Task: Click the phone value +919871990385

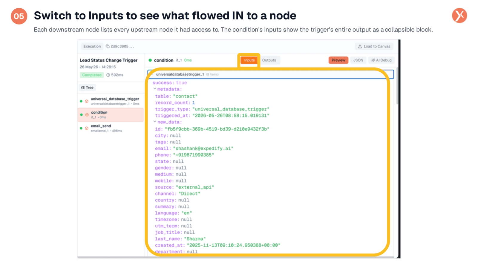Action: click(x=194, y=155)
